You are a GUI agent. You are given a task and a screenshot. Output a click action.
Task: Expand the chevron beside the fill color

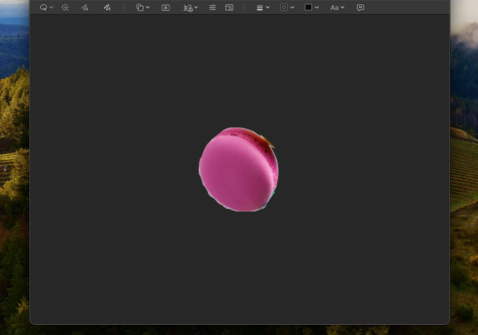[x=317, y=8]
